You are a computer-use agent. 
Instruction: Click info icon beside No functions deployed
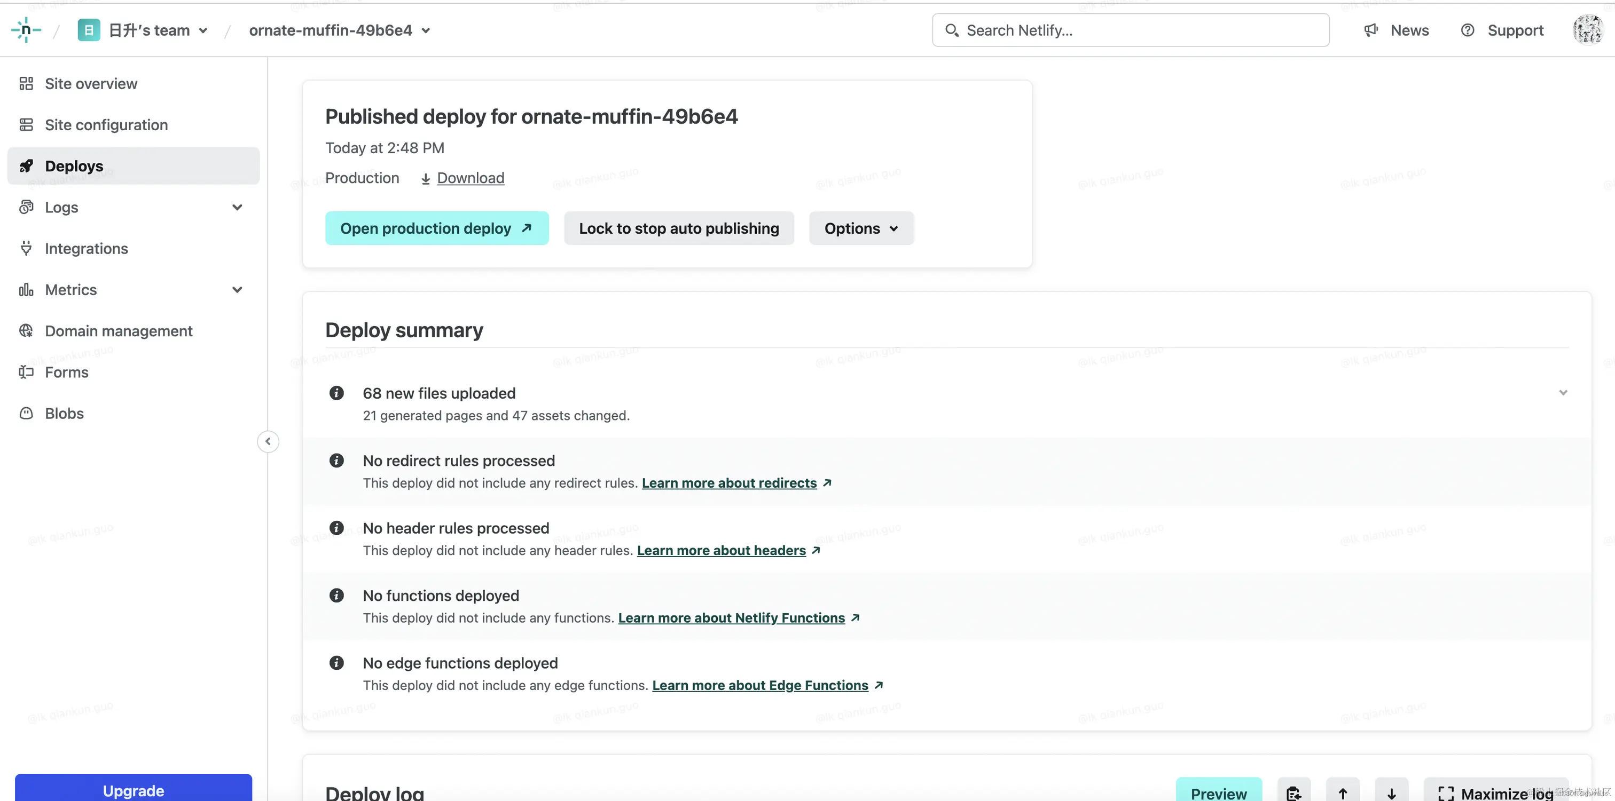point(336,596)
